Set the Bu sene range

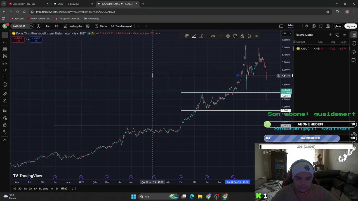(44, 189)
